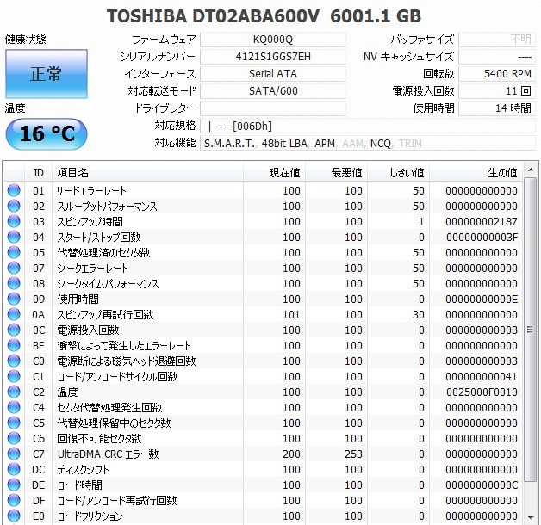The width and height of the screenshot is (541, 525).
Task: Click the status orb for 09 使用時間
Action: 14,299
